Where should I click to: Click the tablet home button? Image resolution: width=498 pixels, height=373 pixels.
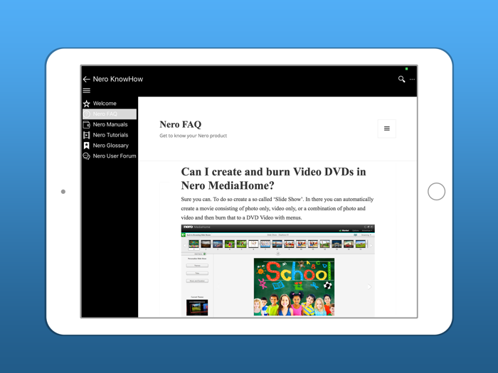coord(436,192)
